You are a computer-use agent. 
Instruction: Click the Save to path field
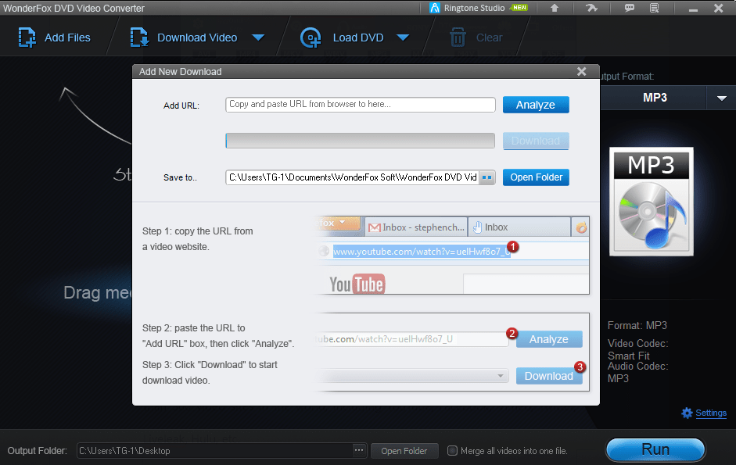(x=352, y=177)
